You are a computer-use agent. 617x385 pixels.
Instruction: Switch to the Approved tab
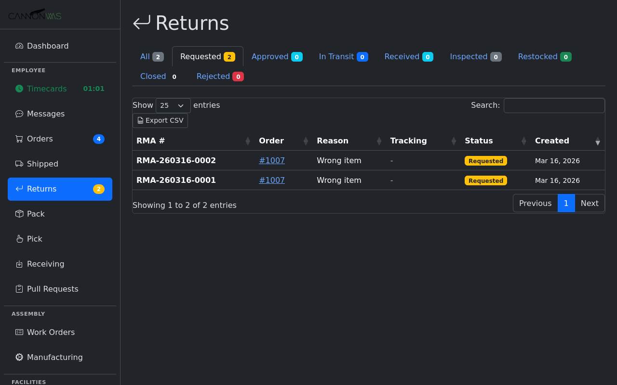pos(277,56)
